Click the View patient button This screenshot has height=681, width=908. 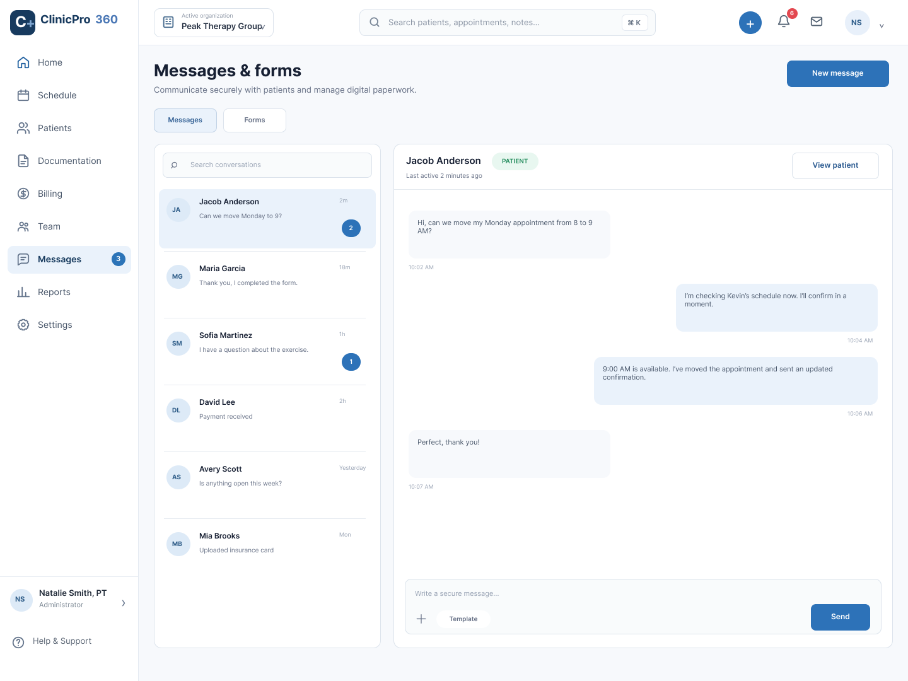pos(835,166)
